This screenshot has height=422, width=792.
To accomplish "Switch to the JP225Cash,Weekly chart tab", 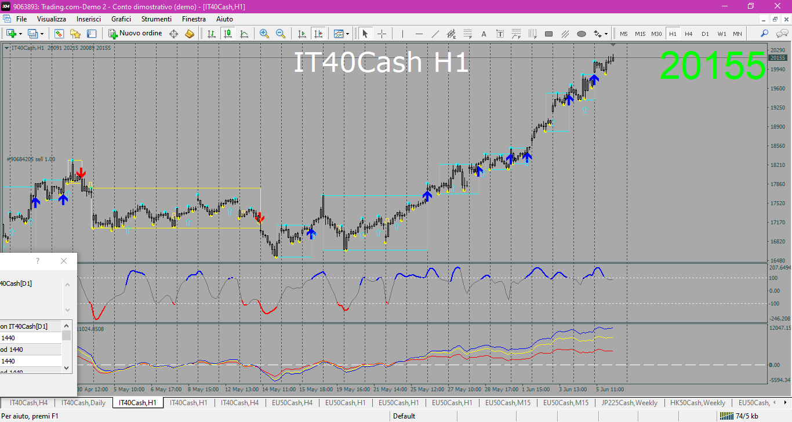I will point(630,402).
